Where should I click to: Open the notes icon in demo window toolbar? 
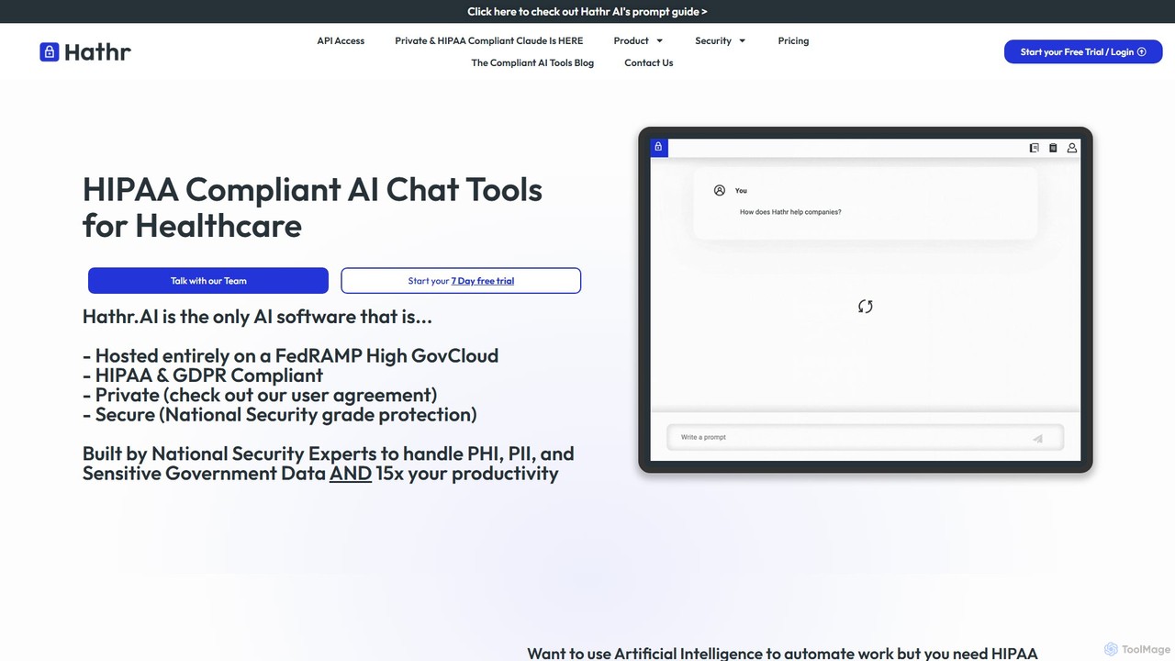tap(1034, 148)
